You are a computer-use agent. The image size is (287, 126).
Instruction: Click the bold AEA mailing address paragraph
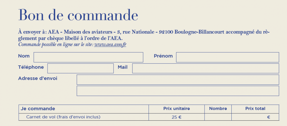coord(144,36)
